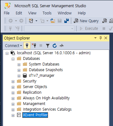Select the Security tree item
This screenshot has width=113, height=126.
pyautogui.click(x=30, y=81)
